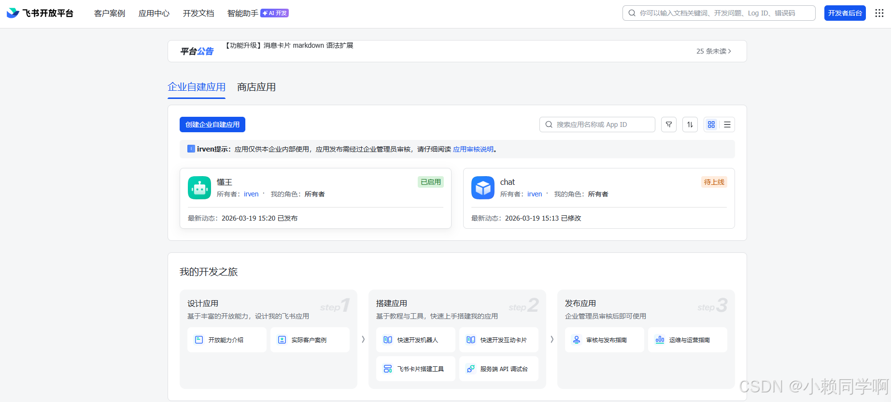Open 开放能力介绍 card
The height and width of the screenshot is (402, 891).
tap(227, 340)
